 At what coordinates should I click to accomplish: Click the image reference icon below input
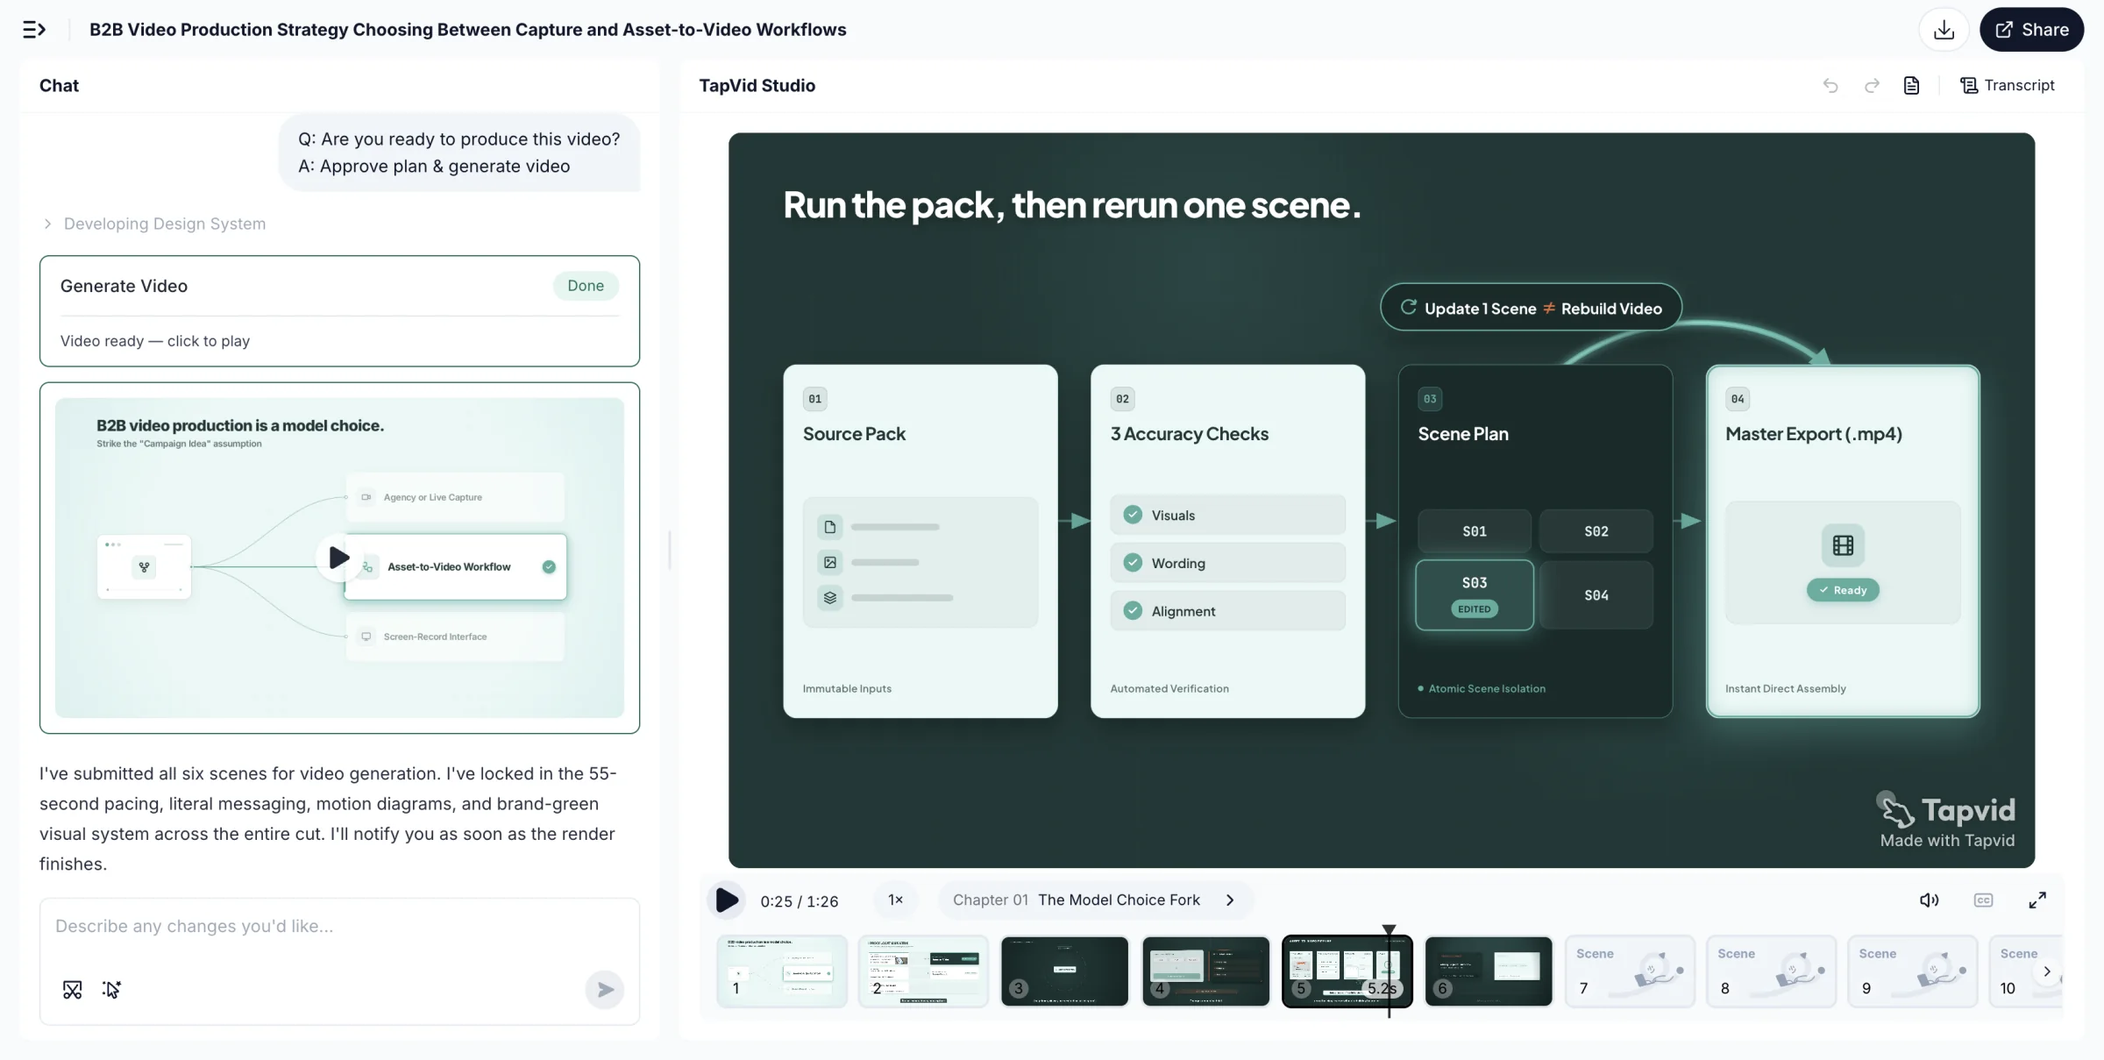[x=73, y=990]
